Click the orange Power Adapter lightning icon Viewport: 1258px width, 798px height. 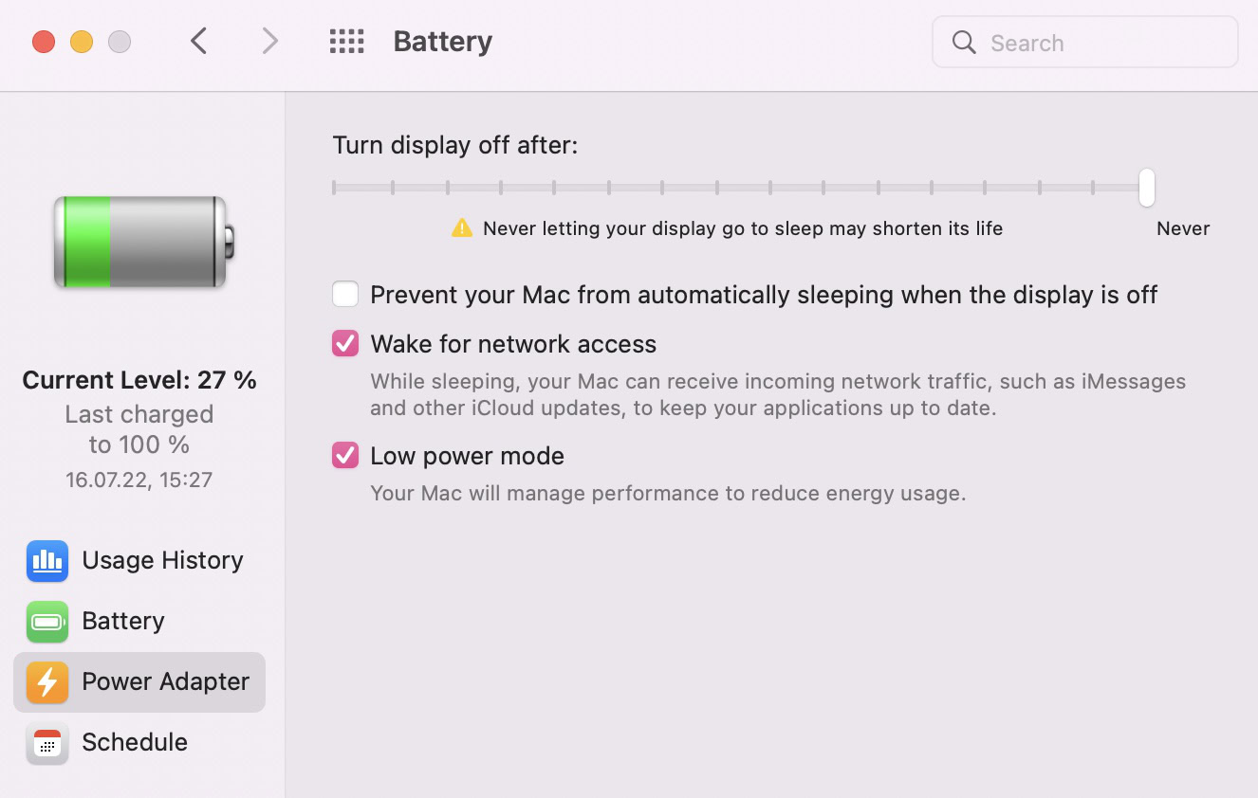[x=46, y=682]
